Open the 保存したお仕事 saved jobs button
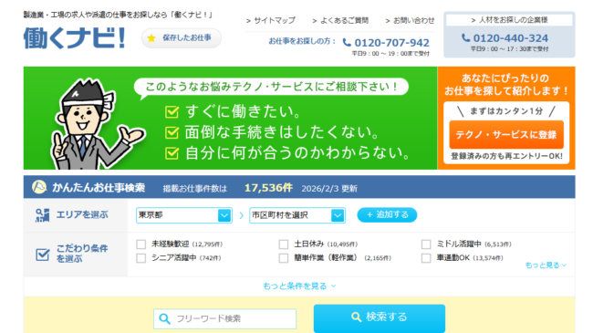 [x=182, y=38]
